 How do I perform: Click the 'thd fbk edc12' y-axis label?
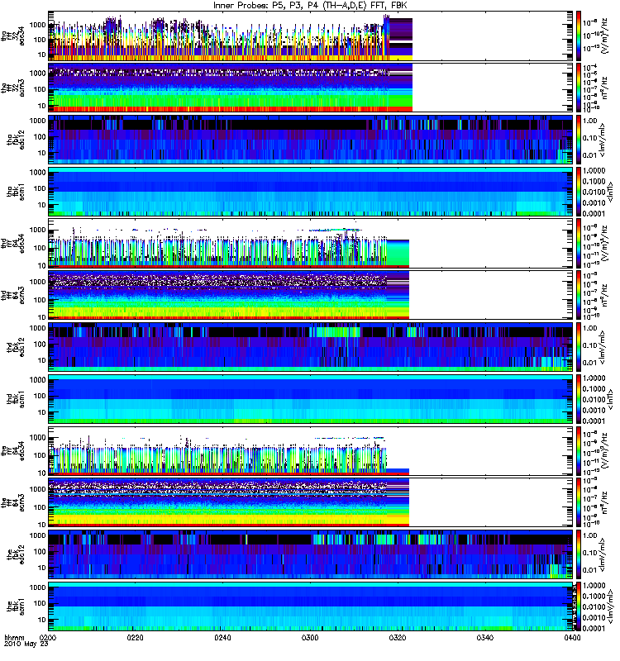click(16, 347)
